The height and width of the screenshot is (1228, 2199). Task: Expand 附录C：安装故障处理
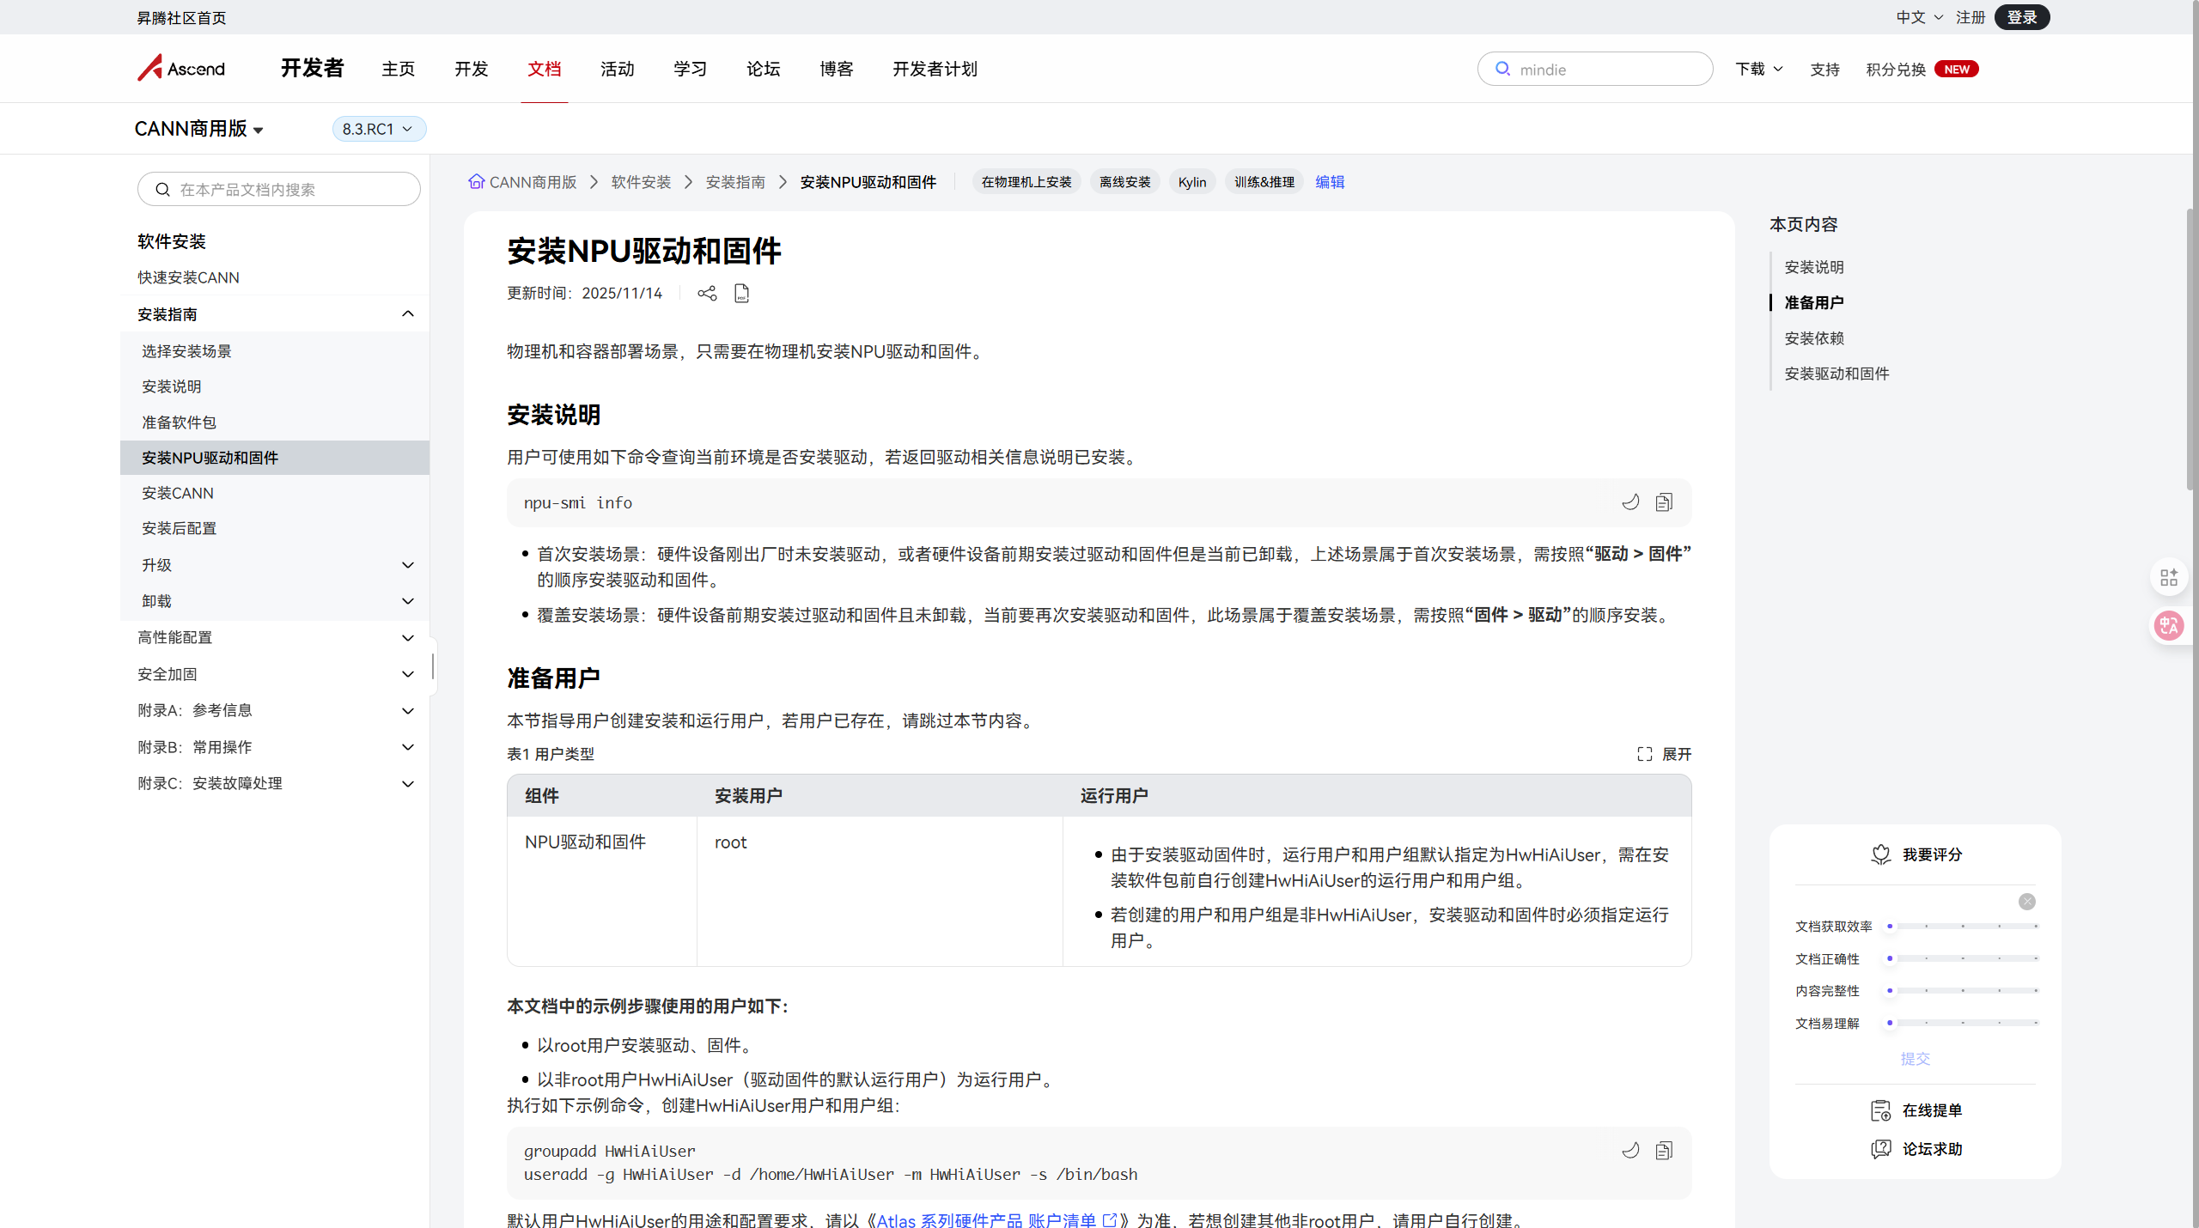pos(408,783)
